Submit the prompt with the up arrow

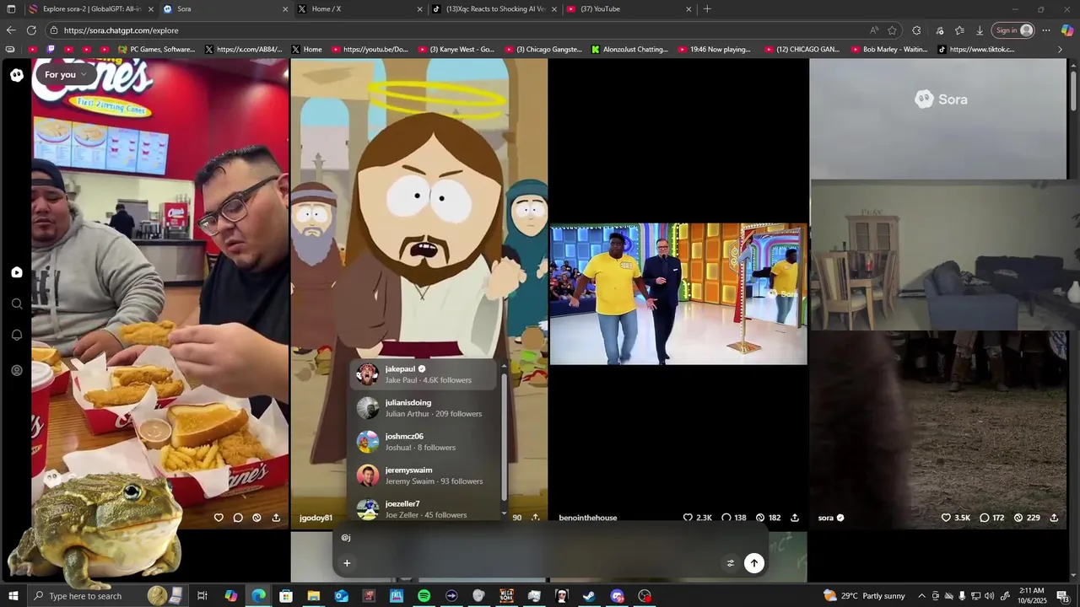point(754,563)
